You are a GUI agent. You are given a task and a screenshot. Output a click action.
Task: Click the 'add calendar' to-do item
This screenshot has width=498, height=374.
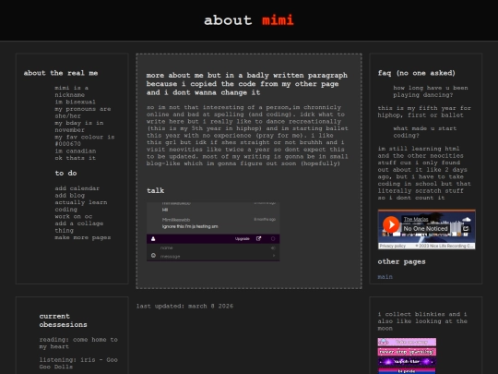[x=77, y=188]
